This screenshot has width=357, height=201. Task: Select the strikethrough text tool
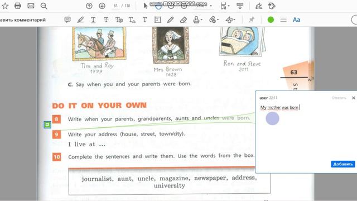coord(106,20)
